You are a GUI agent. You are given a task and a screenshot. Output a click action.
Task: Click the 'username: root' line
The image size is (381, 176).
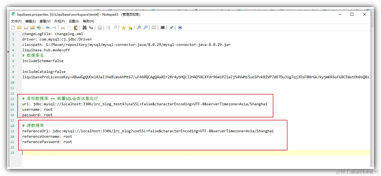pyautogui.click(x=37, y=110)
